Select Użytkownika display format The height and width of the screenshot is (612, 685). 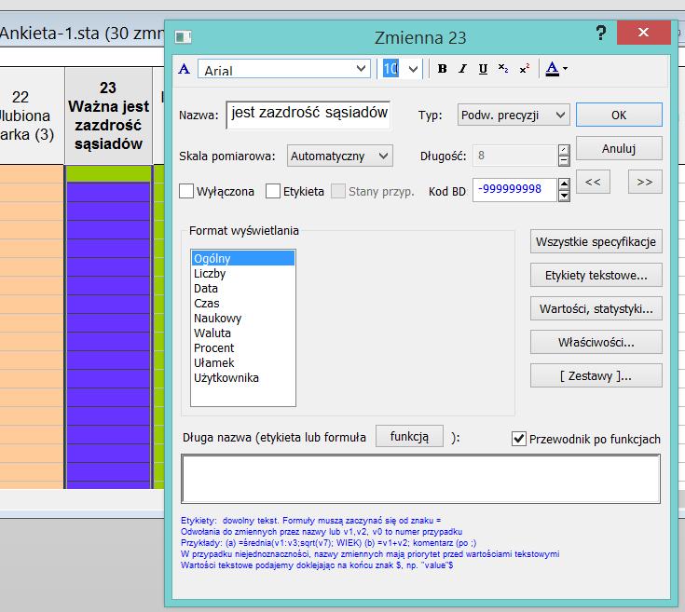click(243, 377)
